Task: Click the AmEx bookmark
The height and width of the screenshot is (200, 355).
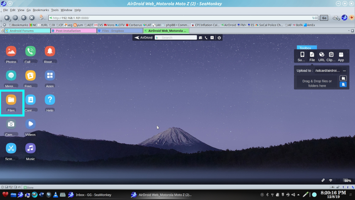Action: (309, 25)
